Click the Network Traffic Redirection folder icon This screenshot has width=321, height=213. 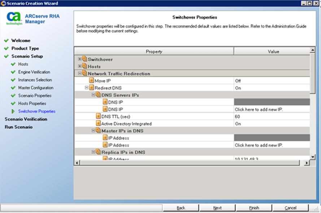[x=84, y=73]
